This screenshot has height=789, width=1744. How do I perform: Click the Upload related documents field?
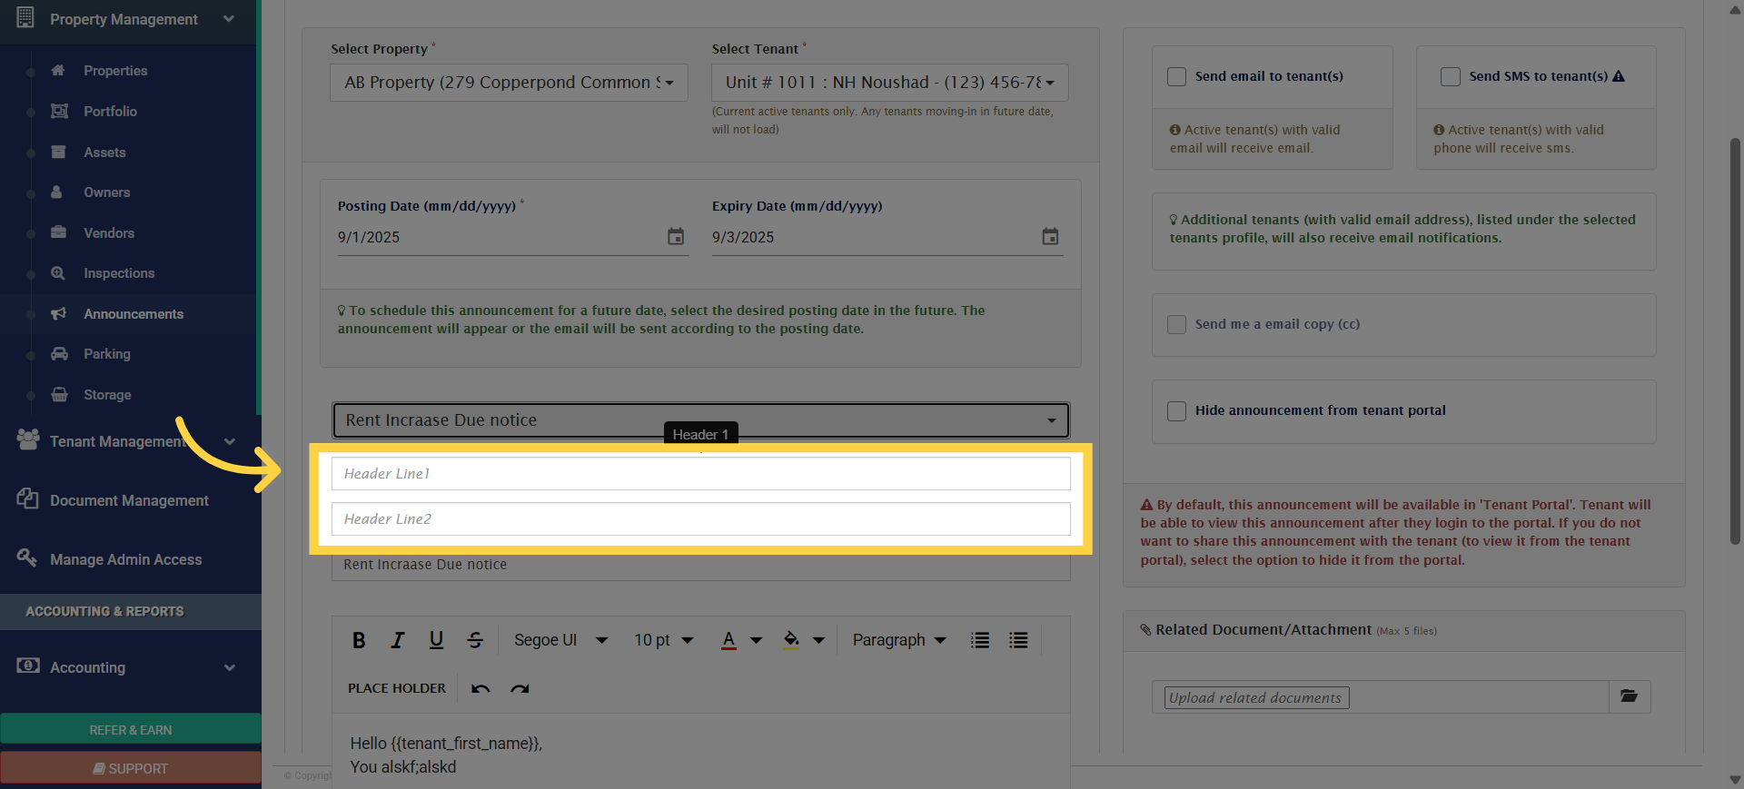tap(1380, 697)
